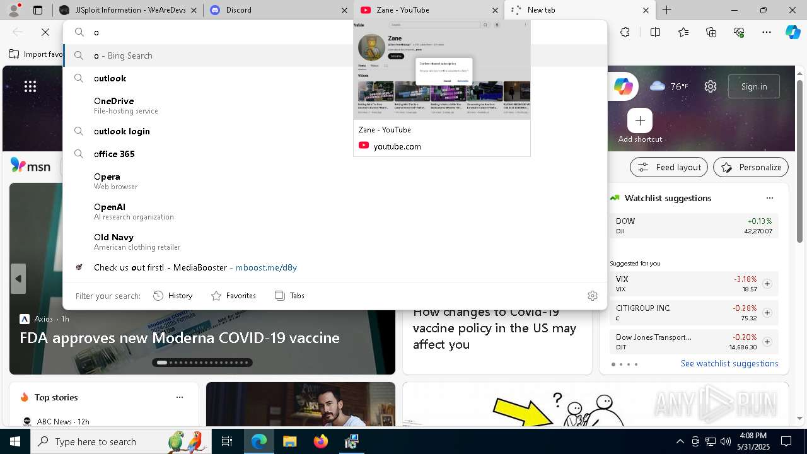Filter search by Tabs

pos(290,296)
